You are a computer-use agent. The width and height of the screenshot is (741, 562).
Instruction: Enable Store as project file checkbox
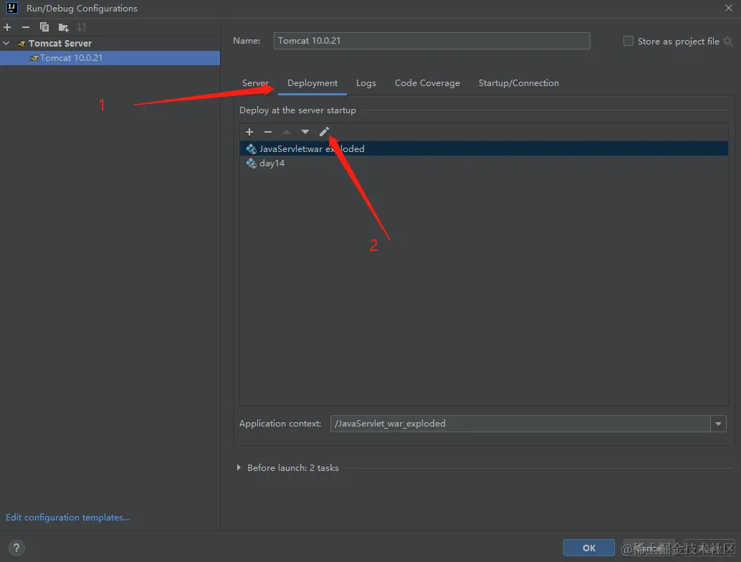628,41
